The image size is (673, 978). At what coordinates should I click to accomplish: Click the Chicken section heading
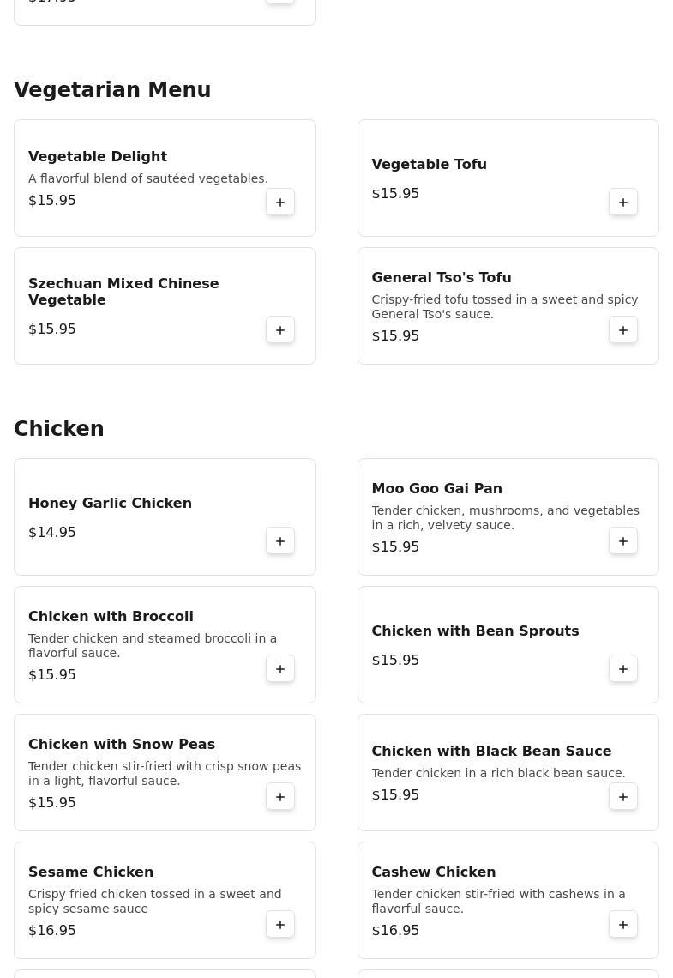(x=59, y=429)
